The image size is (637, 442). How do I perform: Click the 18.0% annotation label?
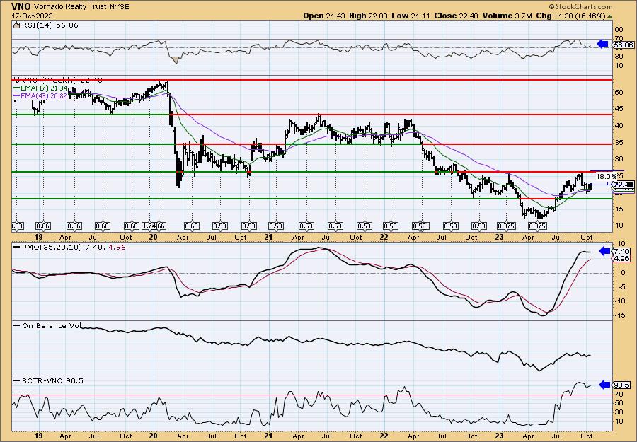(x=606, y=177)
